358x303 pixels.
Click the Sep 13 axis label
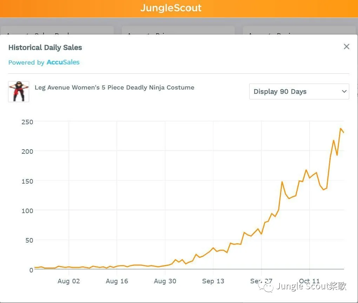(x=213, y=281)
